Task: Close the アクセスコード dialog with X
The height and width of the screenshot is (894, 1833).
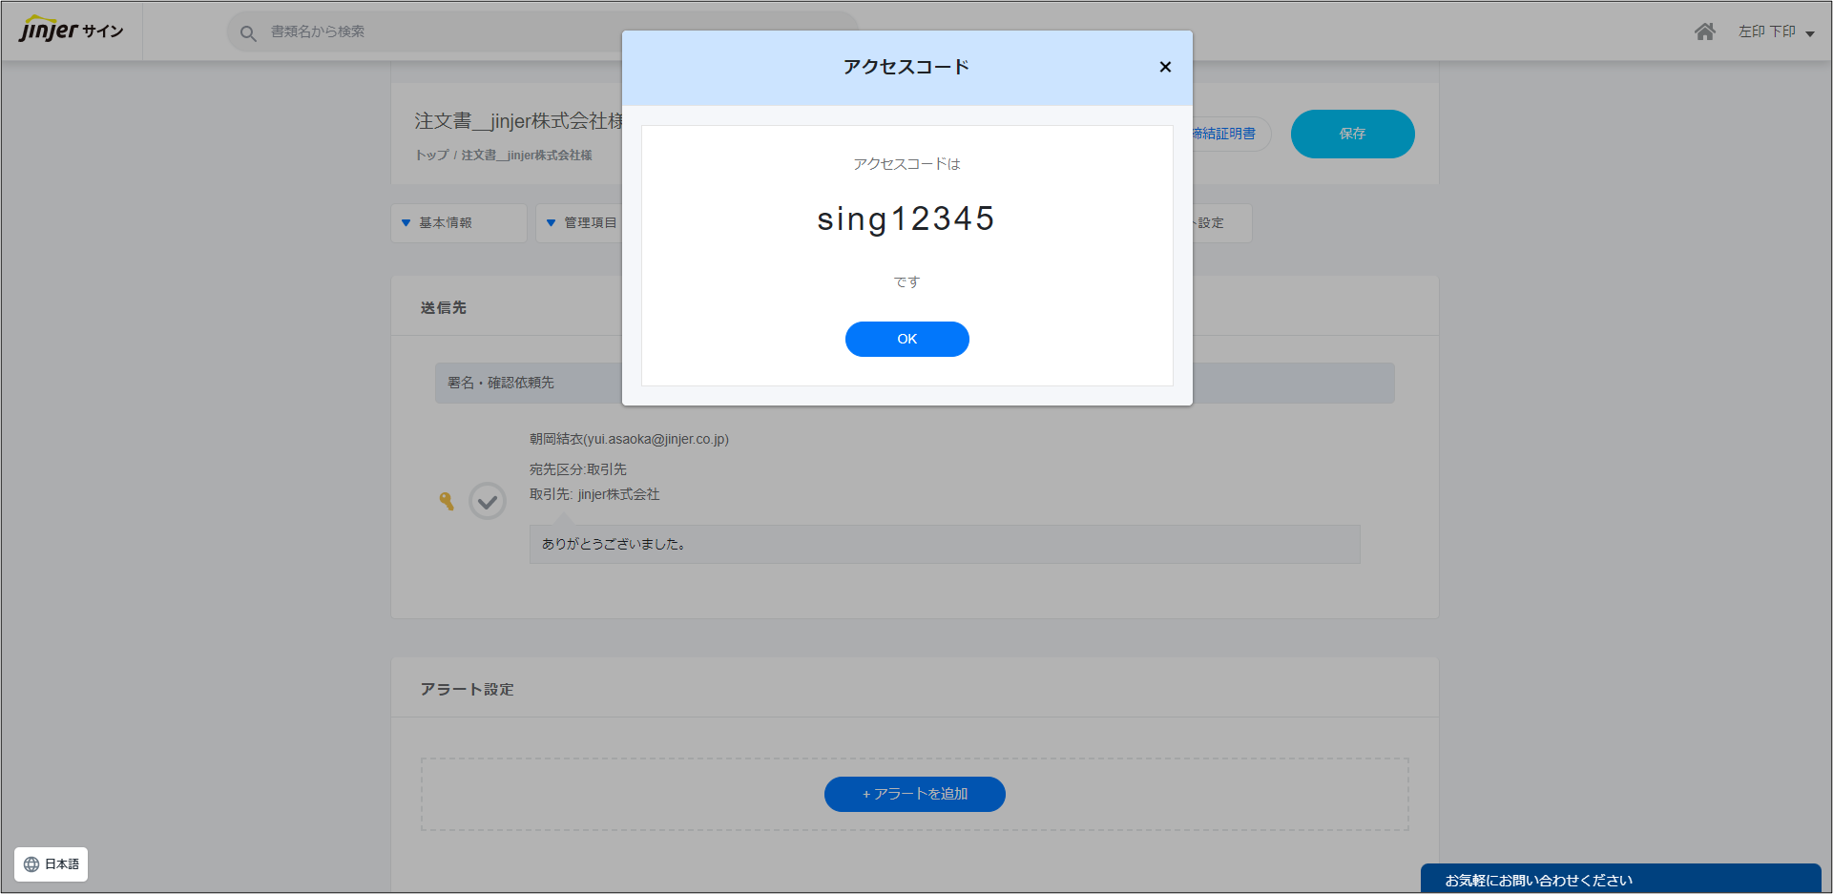Action: point(1164,67)
